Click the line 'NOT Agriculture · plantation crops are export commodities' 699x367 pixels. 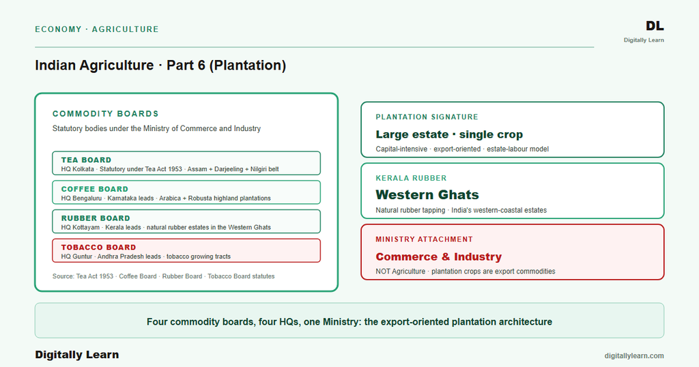click(466, 271)
